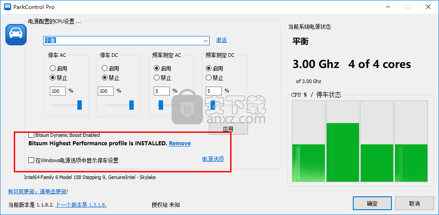
Task: Click the 频率测定 DC percent input field
Action: 214,91
